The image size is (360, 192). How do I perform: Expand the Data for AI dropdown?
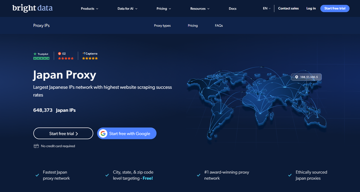pos(127,8)
